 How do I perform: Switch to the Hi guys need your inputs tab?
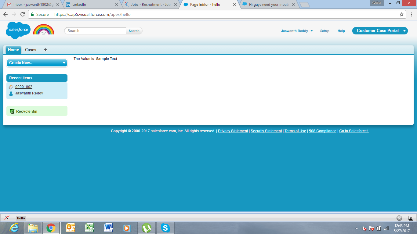(x=269, y=5)
